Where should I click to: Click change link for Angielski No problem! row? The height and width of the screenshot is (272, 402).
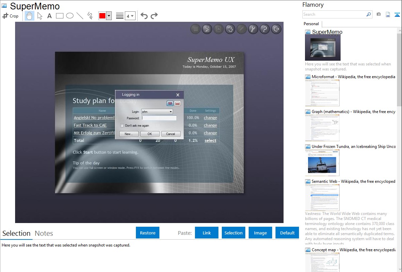(x=210, y=118)
